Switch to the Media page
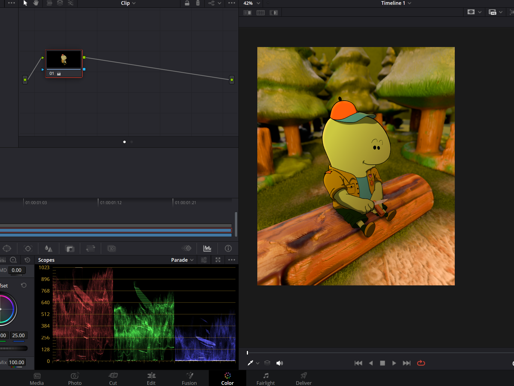This screenshot has width=514, height=386. pos(37,379)
